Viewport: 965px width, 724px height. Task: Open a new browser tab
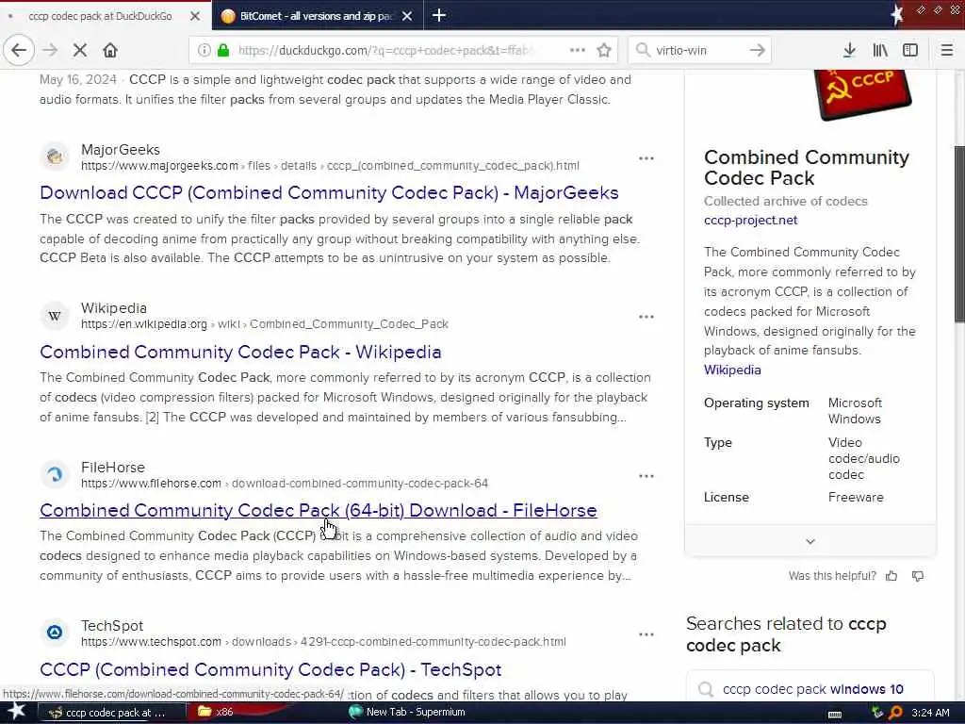(439, 15)
